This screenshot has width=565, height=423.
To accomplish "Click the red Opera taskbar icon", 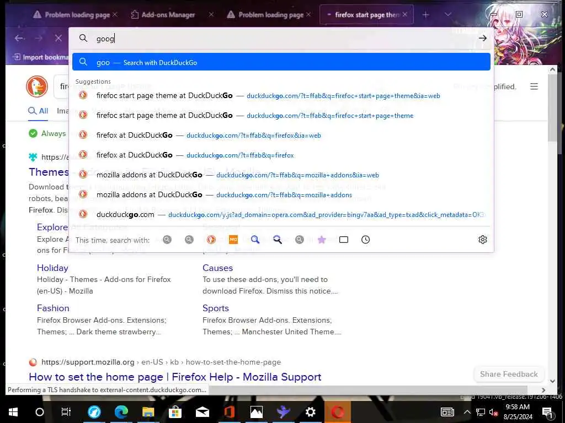I will point(338,412).
